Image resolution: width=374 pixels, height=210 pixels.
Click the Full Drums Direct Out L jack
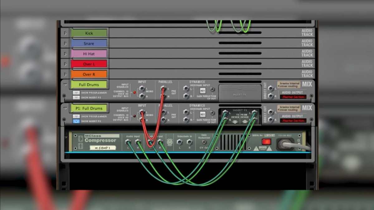tap(271, 88)
